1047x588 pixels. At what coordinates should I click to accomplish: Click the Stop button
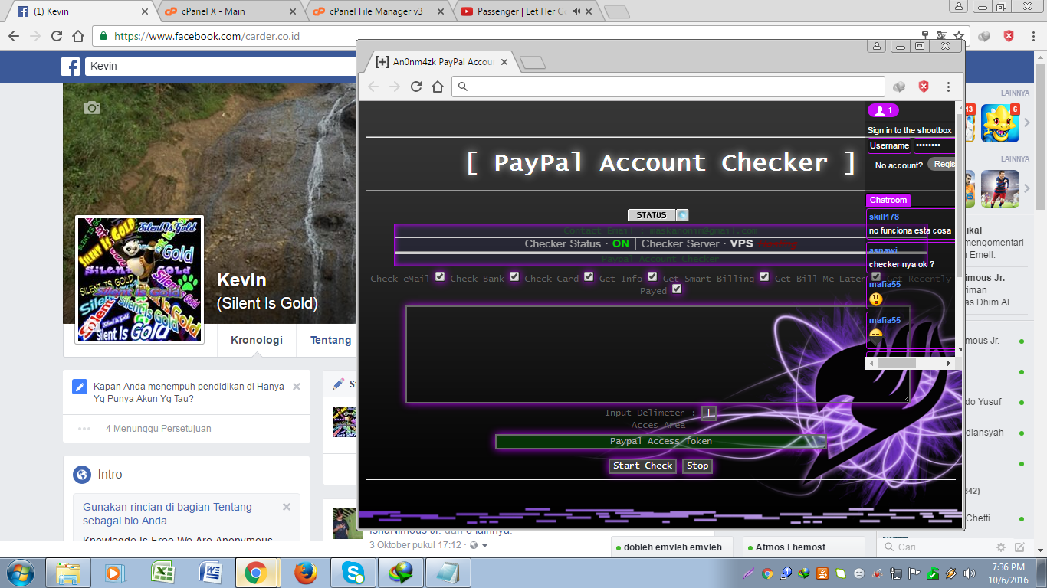click(x=697, y=465)
